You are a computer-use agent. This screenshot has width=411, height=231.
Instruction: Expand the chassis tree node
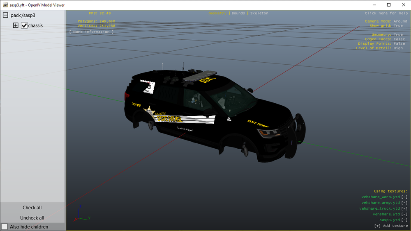pyautogui.click(x=16, y=25)
